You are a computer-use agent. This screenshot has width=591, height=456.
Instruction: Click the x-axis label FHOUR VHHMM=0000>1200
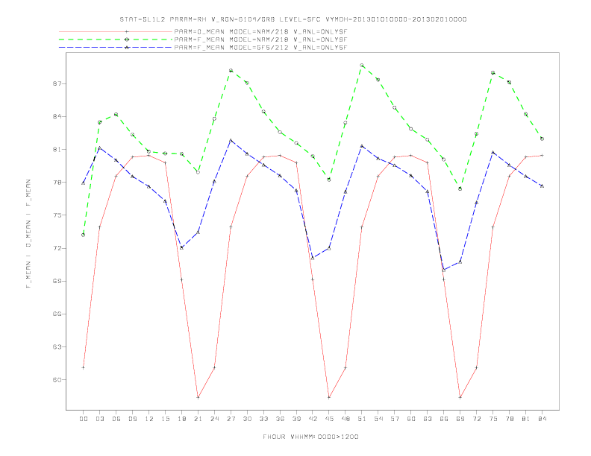coord(310,437)
